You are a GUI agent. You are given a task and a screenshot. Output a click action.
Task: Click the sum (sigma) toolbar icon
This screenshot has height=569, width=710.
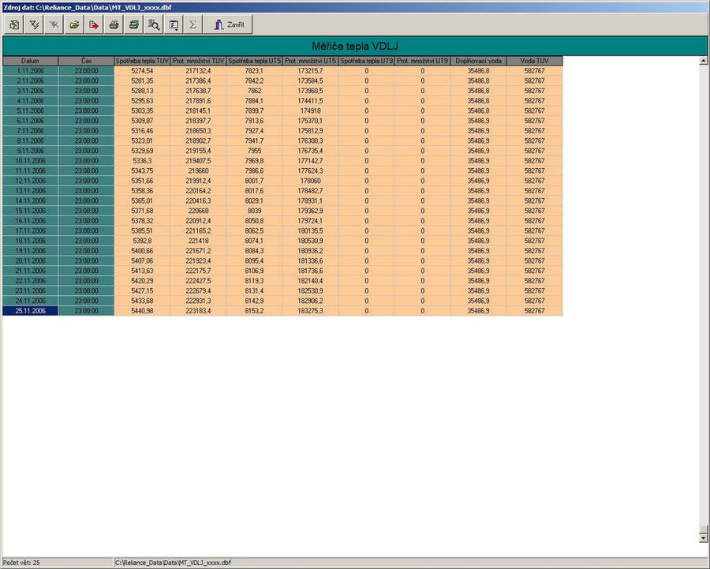[x=192, y=25]
